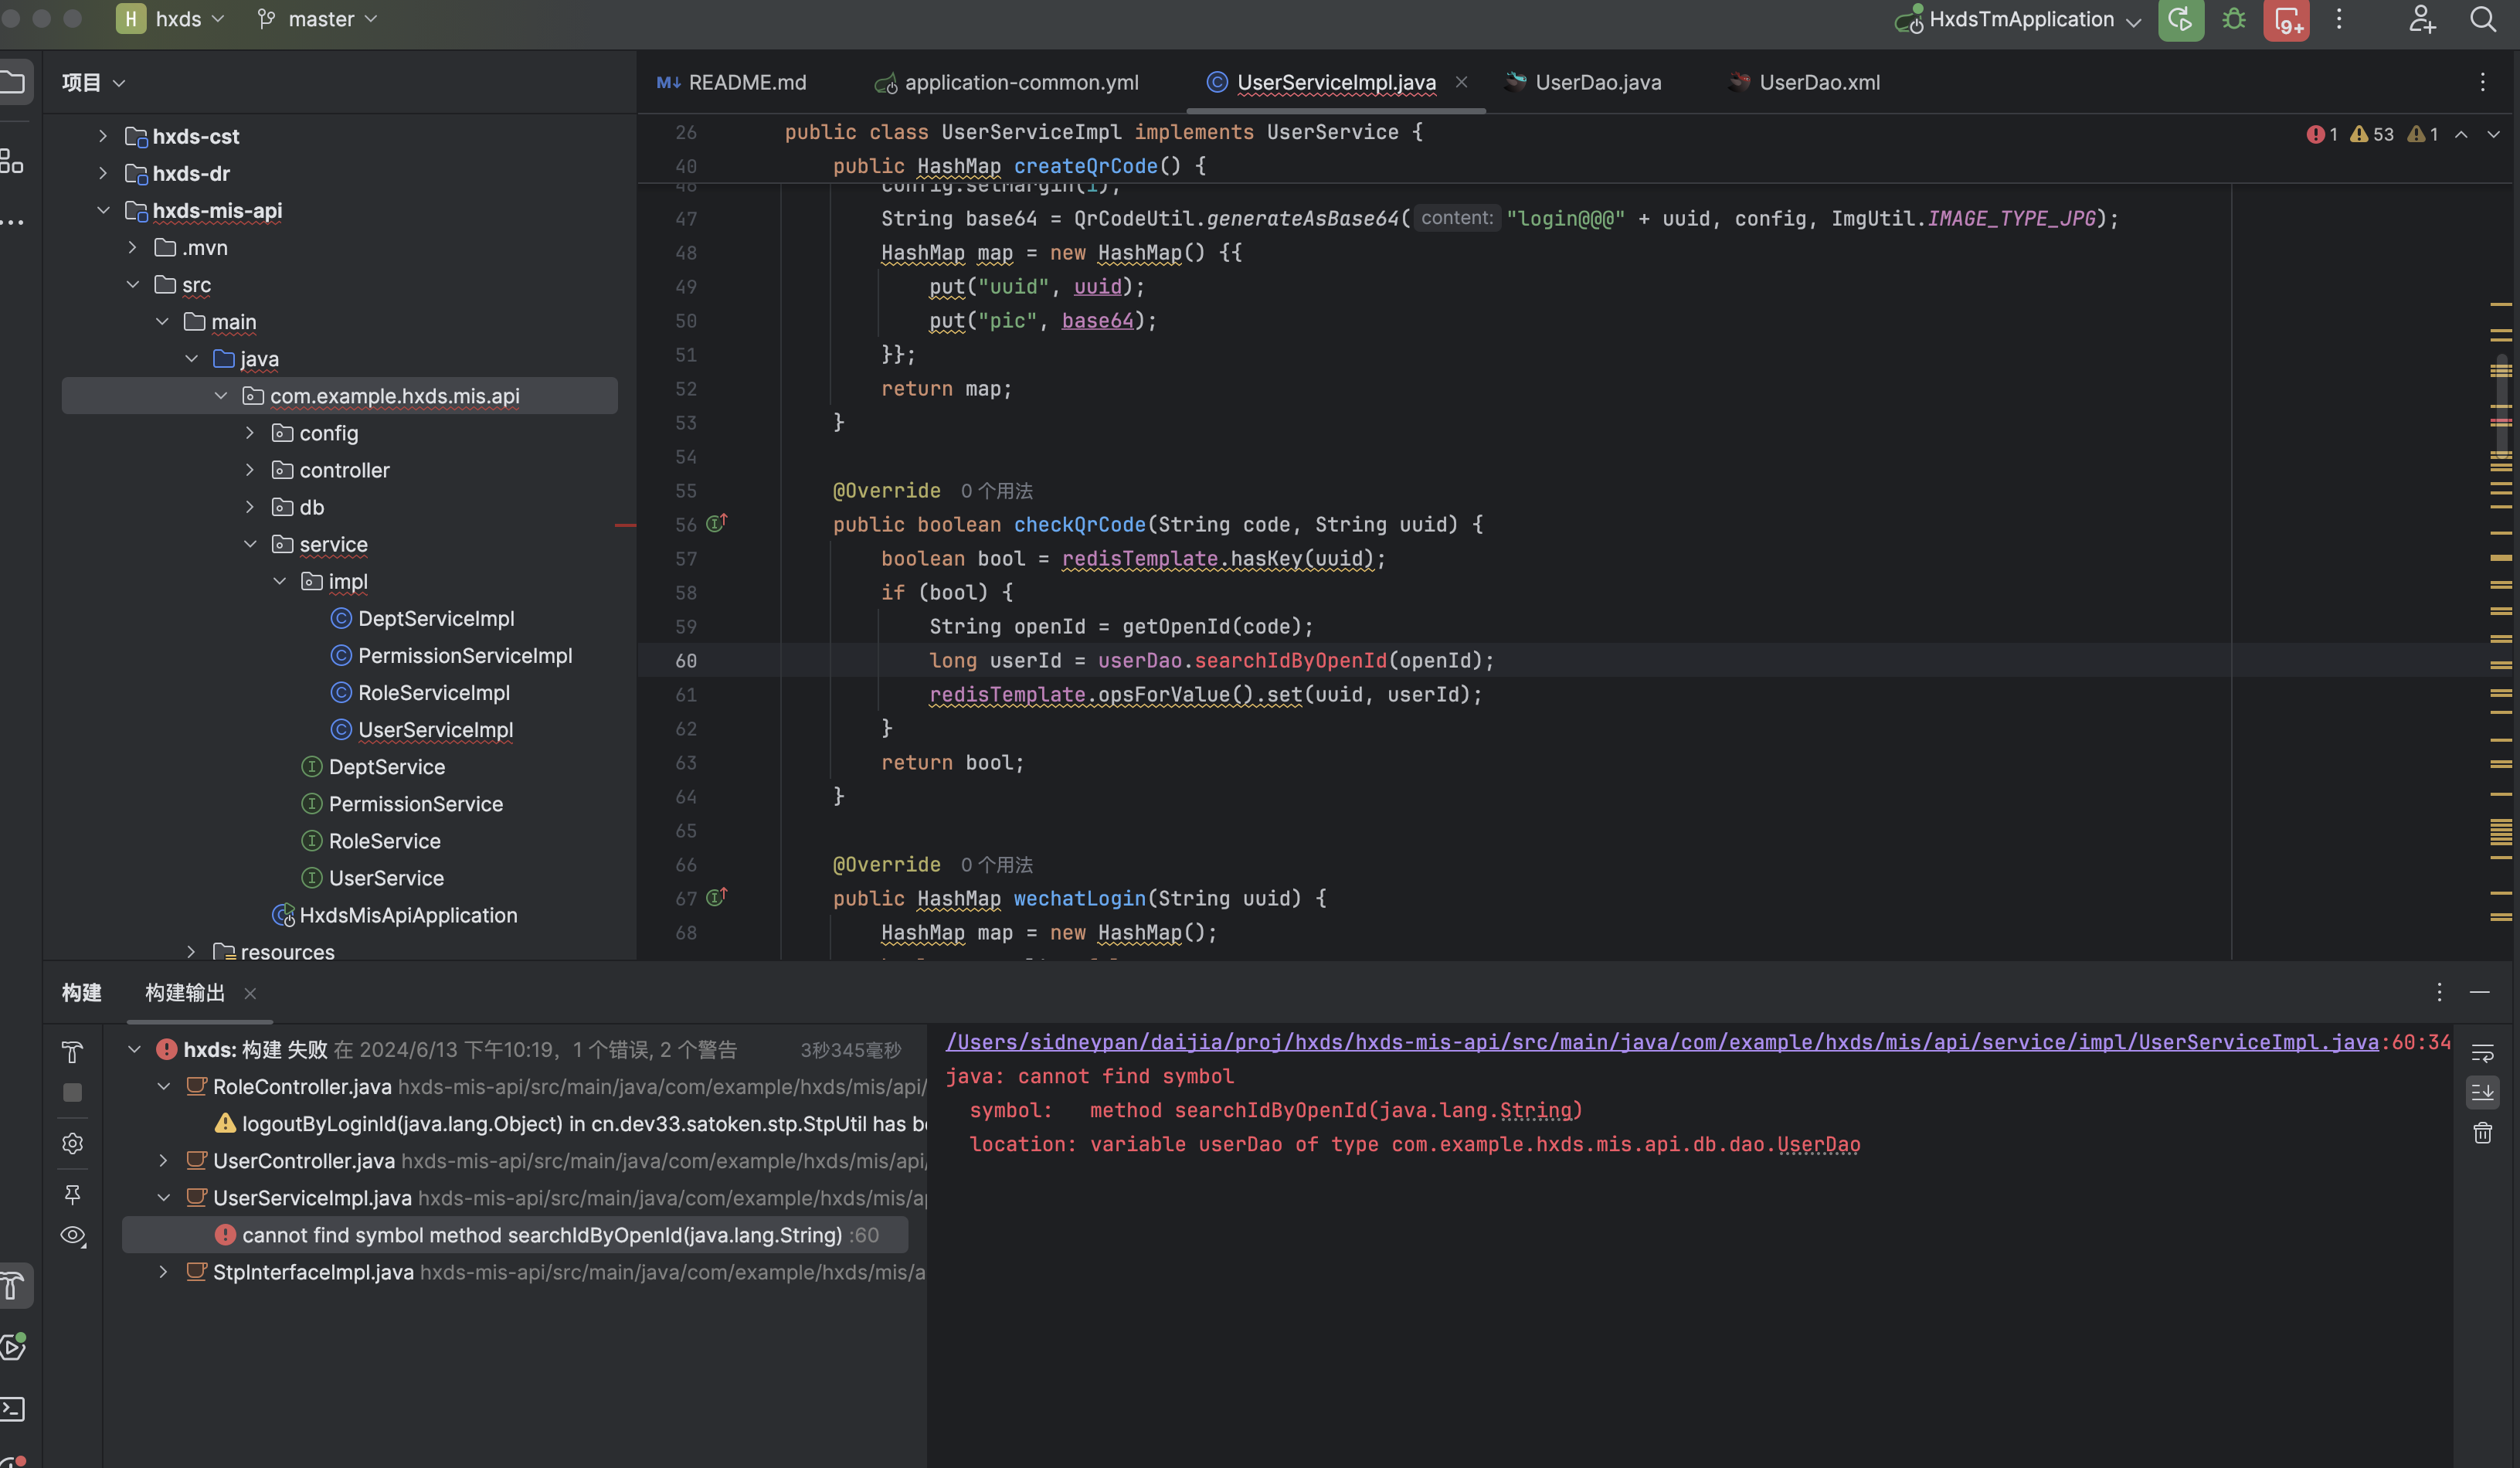Click implements-method gutter icon on line 67
The height and width of the screenshot is (1468, 2520).
[x=716, y=897]
